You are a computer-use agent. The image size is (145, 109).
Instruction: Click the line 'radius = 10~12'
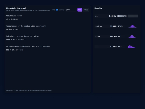pos(13,29)
